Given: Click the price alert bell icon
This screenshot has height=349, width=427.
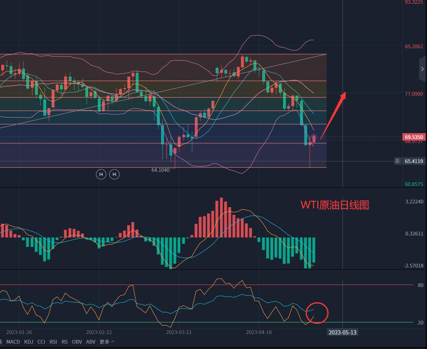Looking at the screenshot, I should (397, 161).
